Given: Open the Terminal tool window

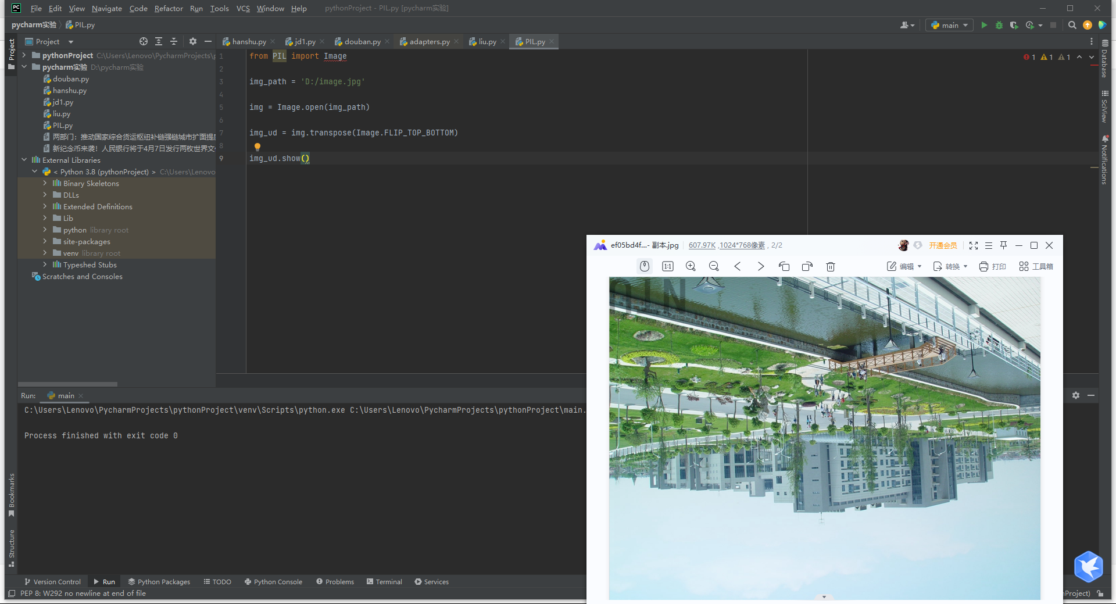Looking at the screenshot, I should pyautogui.click(x=384, y=581).
